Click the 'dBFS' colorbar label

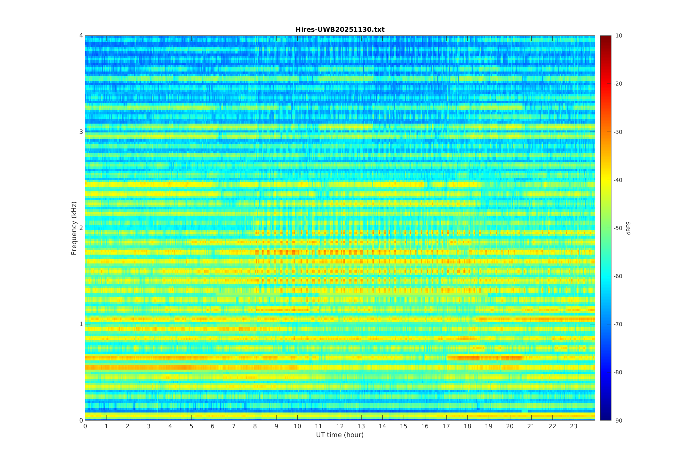tap(628, 228)
